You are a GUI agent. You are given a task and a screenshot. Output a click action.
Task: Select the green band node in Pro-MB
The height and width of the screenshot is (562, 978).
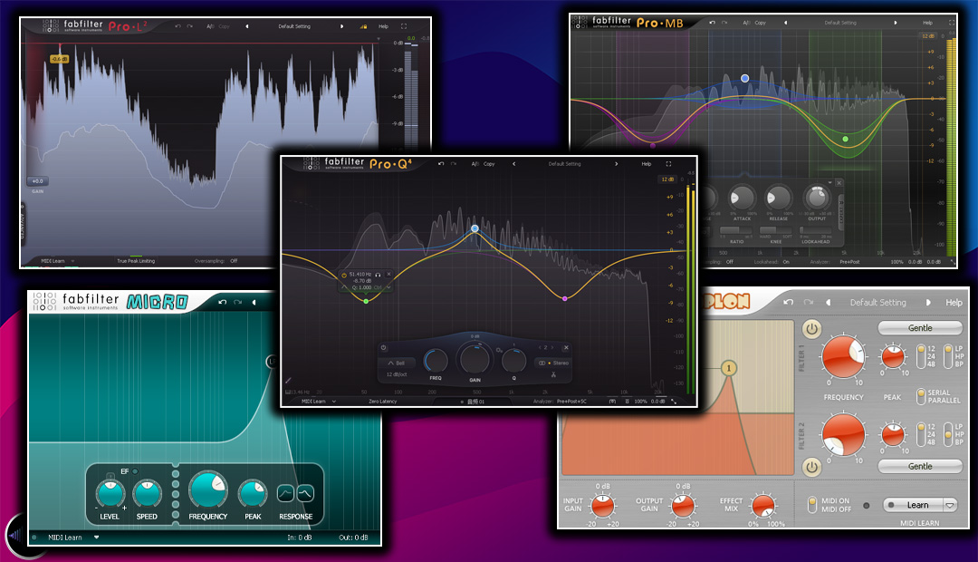[x=845, y=139]
